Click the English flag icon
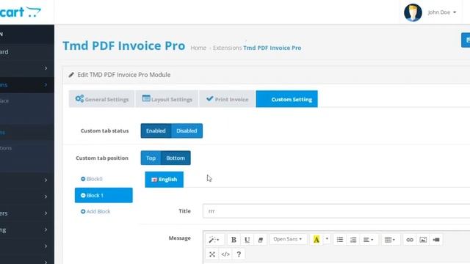The image size is (470, 264). click(154, 180)
